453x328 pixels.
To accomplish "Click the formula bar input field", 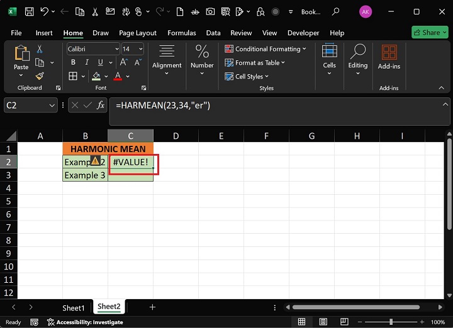I will [x=279, y=111].
